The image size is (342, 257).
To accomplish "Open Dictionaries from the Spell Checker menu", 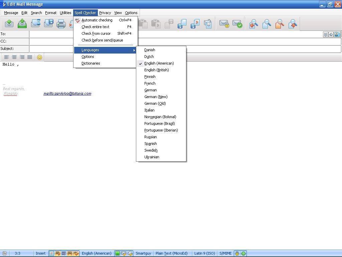I will pos(91,63).
